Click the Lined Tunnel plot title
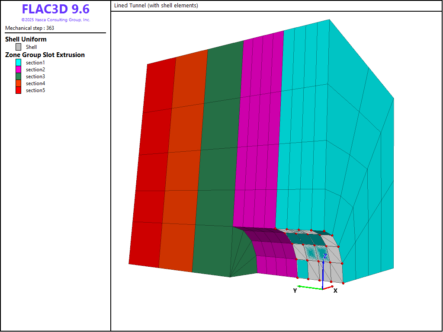The width and height of the screenshot is (443, 332). point(156,6)
